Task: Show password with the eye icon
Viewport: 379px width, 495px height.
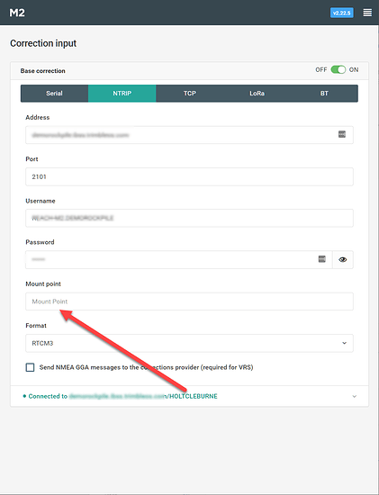Action: [x=343, y=259]
